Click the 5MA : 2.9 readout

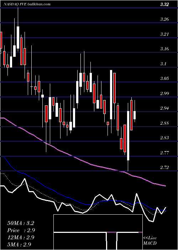(x=19, y=244)
